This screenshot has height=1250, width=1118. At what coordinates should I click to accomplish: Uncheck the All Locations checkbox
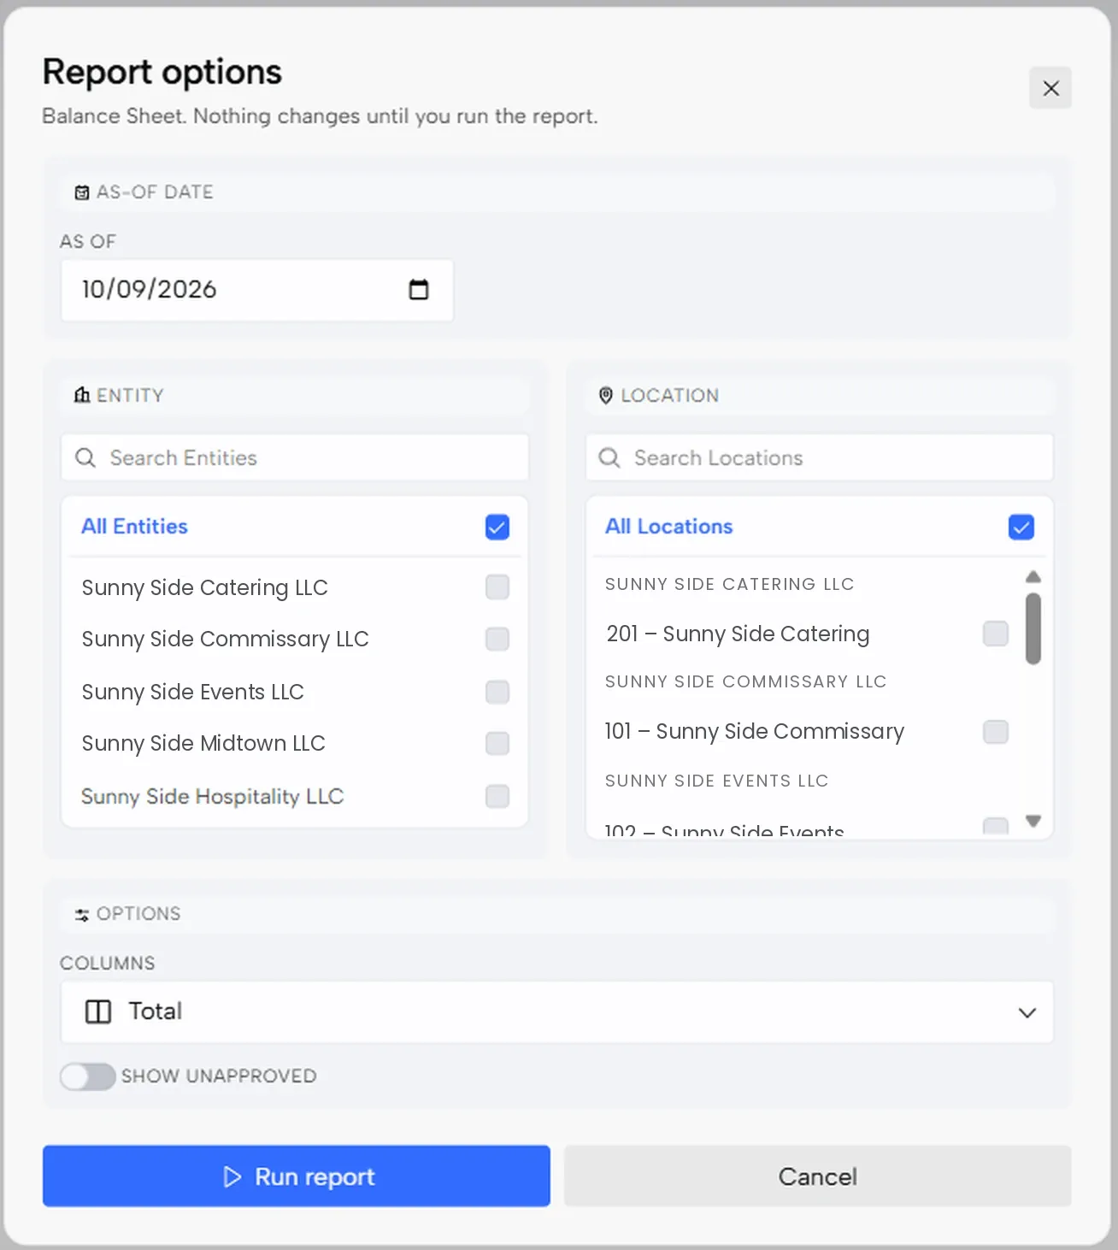tap(1021, 527)
